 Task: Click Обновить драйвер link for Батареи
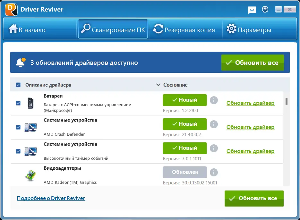coord(251,103)
